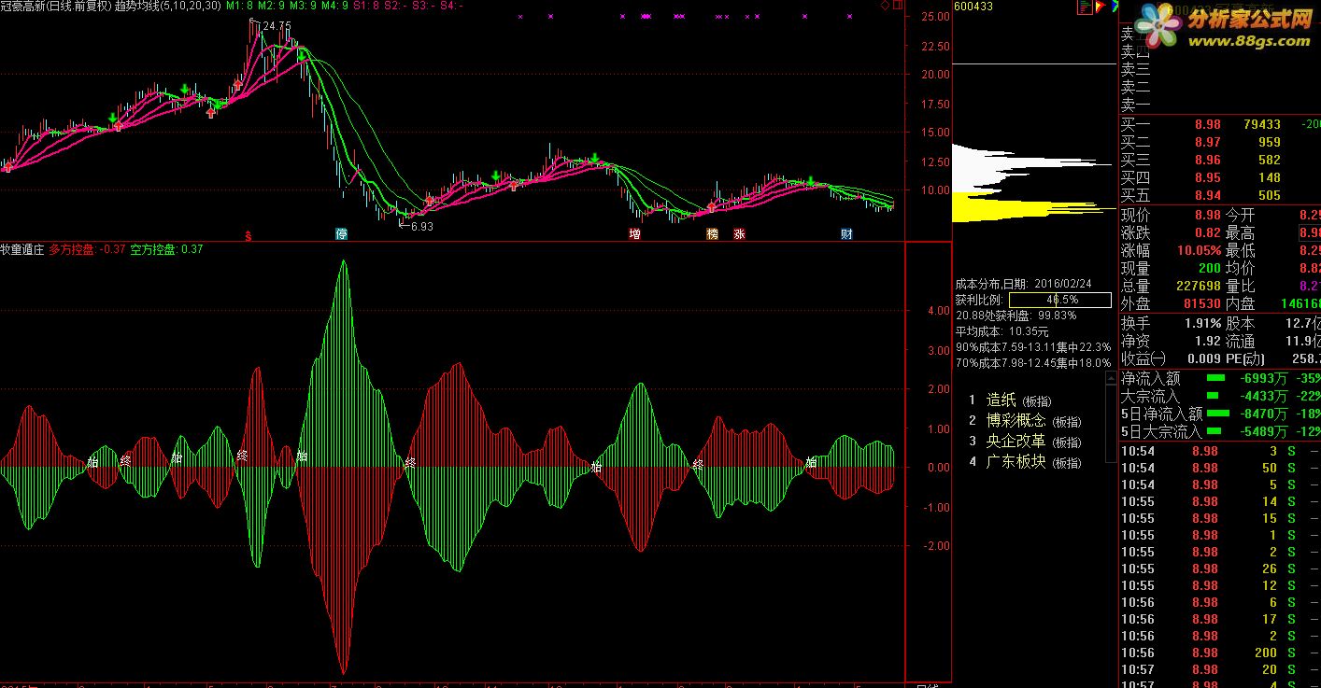Select the 收益(一) value 0.009
Image resolution: width=1321 pixels, height=688 pixels.
click(x=1203, y=358)
